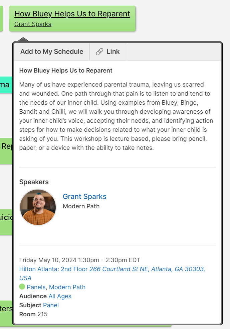
Task: Open Grant Sparks' speaker photo
Action: (x=38, y=207)
